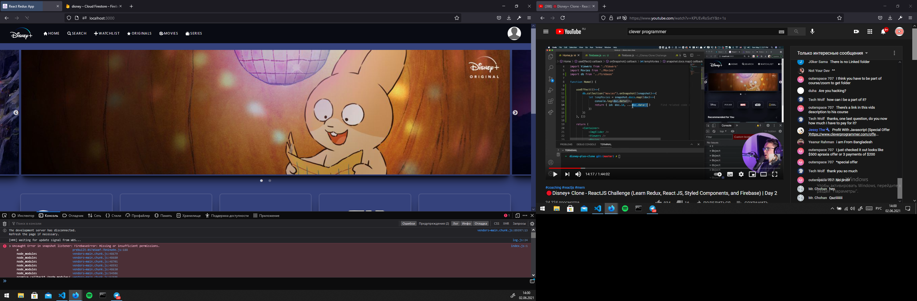This screenshot has width=917, height=301.
Task: Open the live chat filter dropdown
Action: (832, 53)
